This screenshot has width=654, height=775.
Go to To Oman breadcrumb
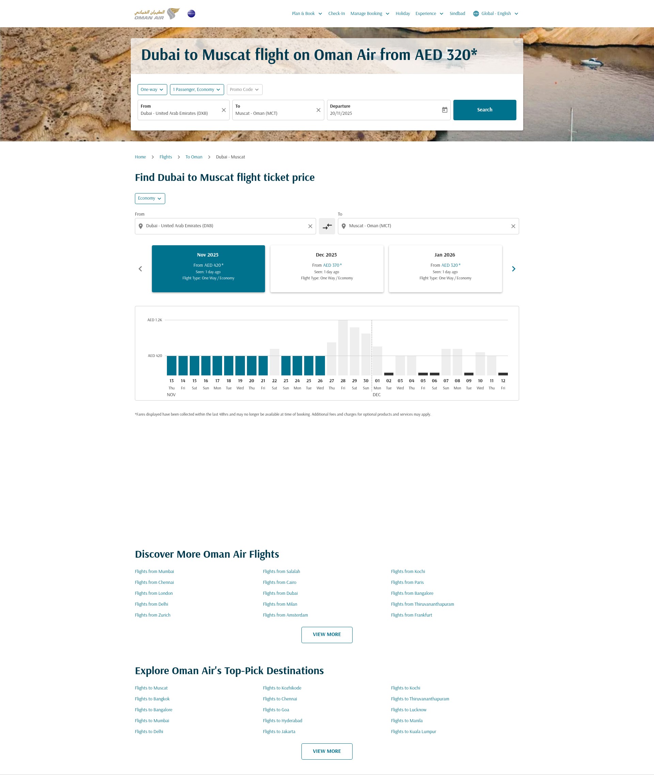[x=194, y=157]
